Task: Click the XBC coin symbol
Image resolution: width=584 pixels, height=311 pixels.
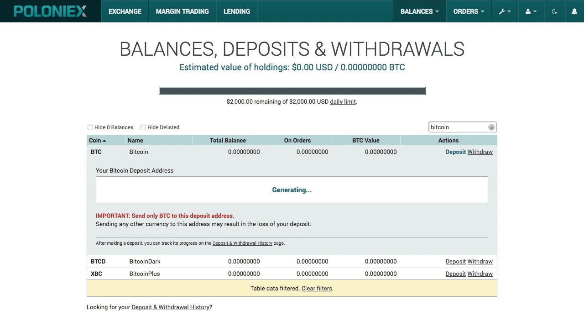Action: click(x=96, y=274)
